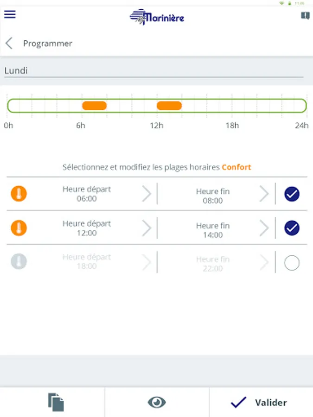Screen dimensions: 313x417
Task: Preview the schedule with the eye icon
Action: [x=157, y=402]
